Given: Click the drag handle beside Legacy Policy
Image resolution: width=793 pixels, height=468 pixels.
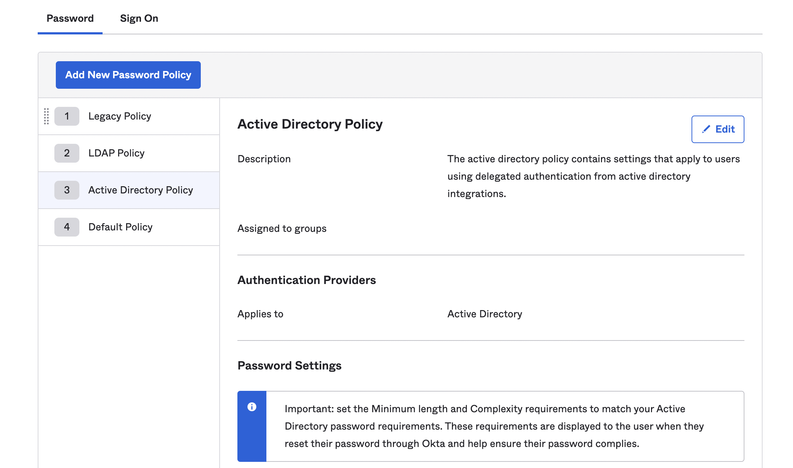Looking at the screenshot, I should [46, 116].
